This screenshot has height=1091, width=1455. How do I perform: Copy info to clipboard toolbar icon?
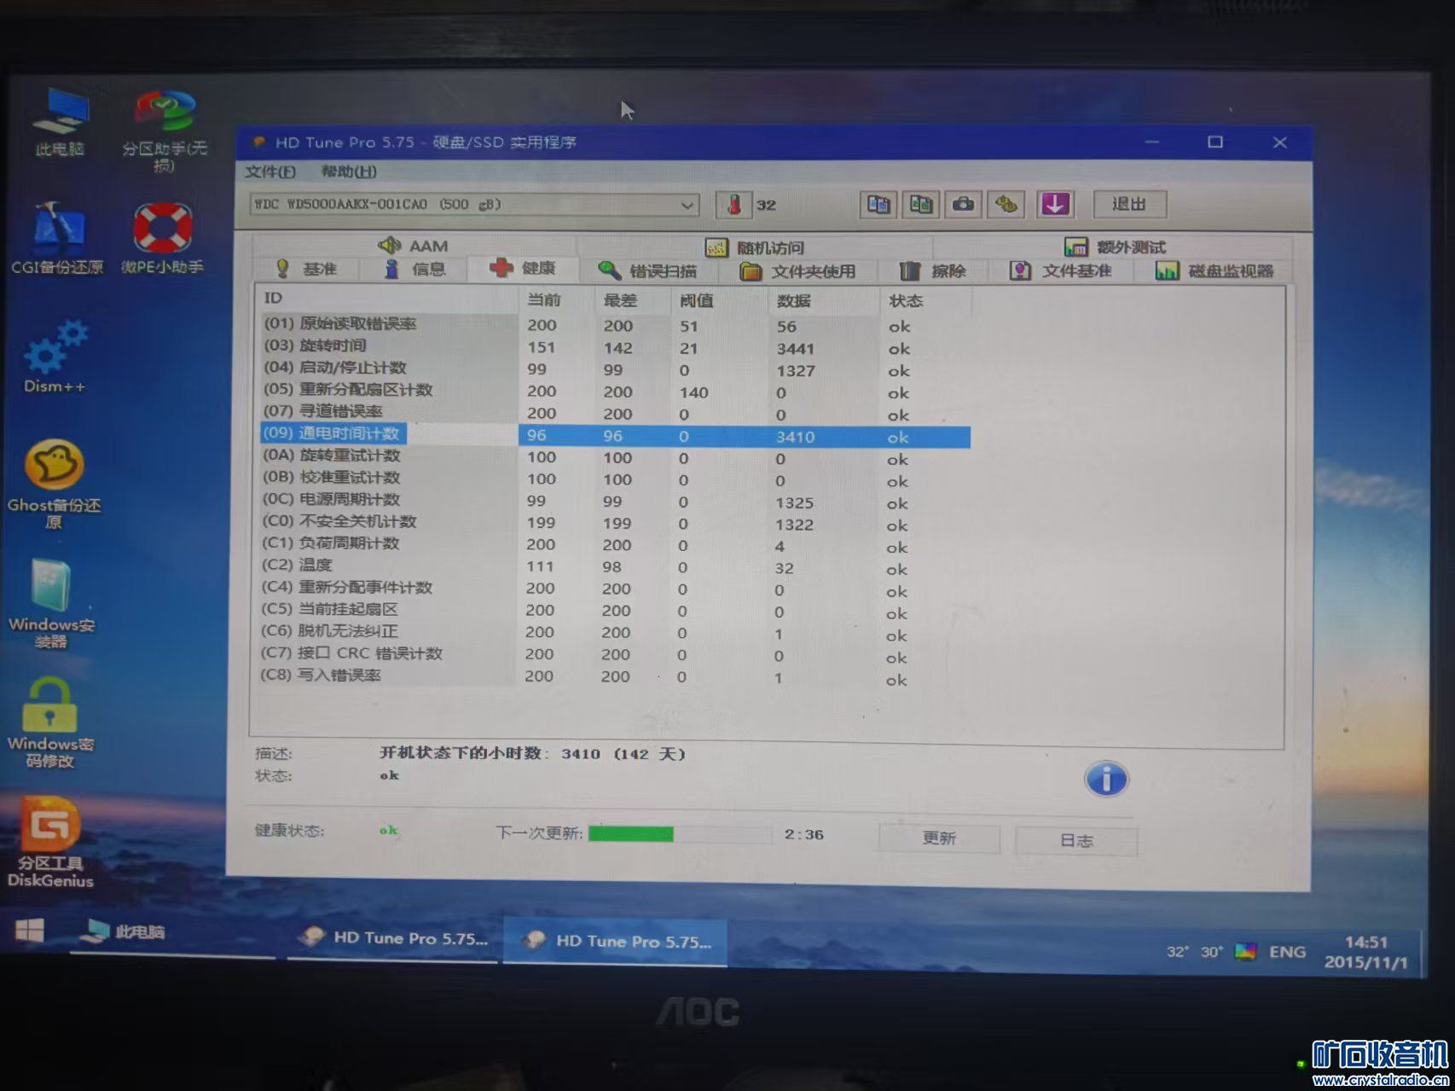878,204
